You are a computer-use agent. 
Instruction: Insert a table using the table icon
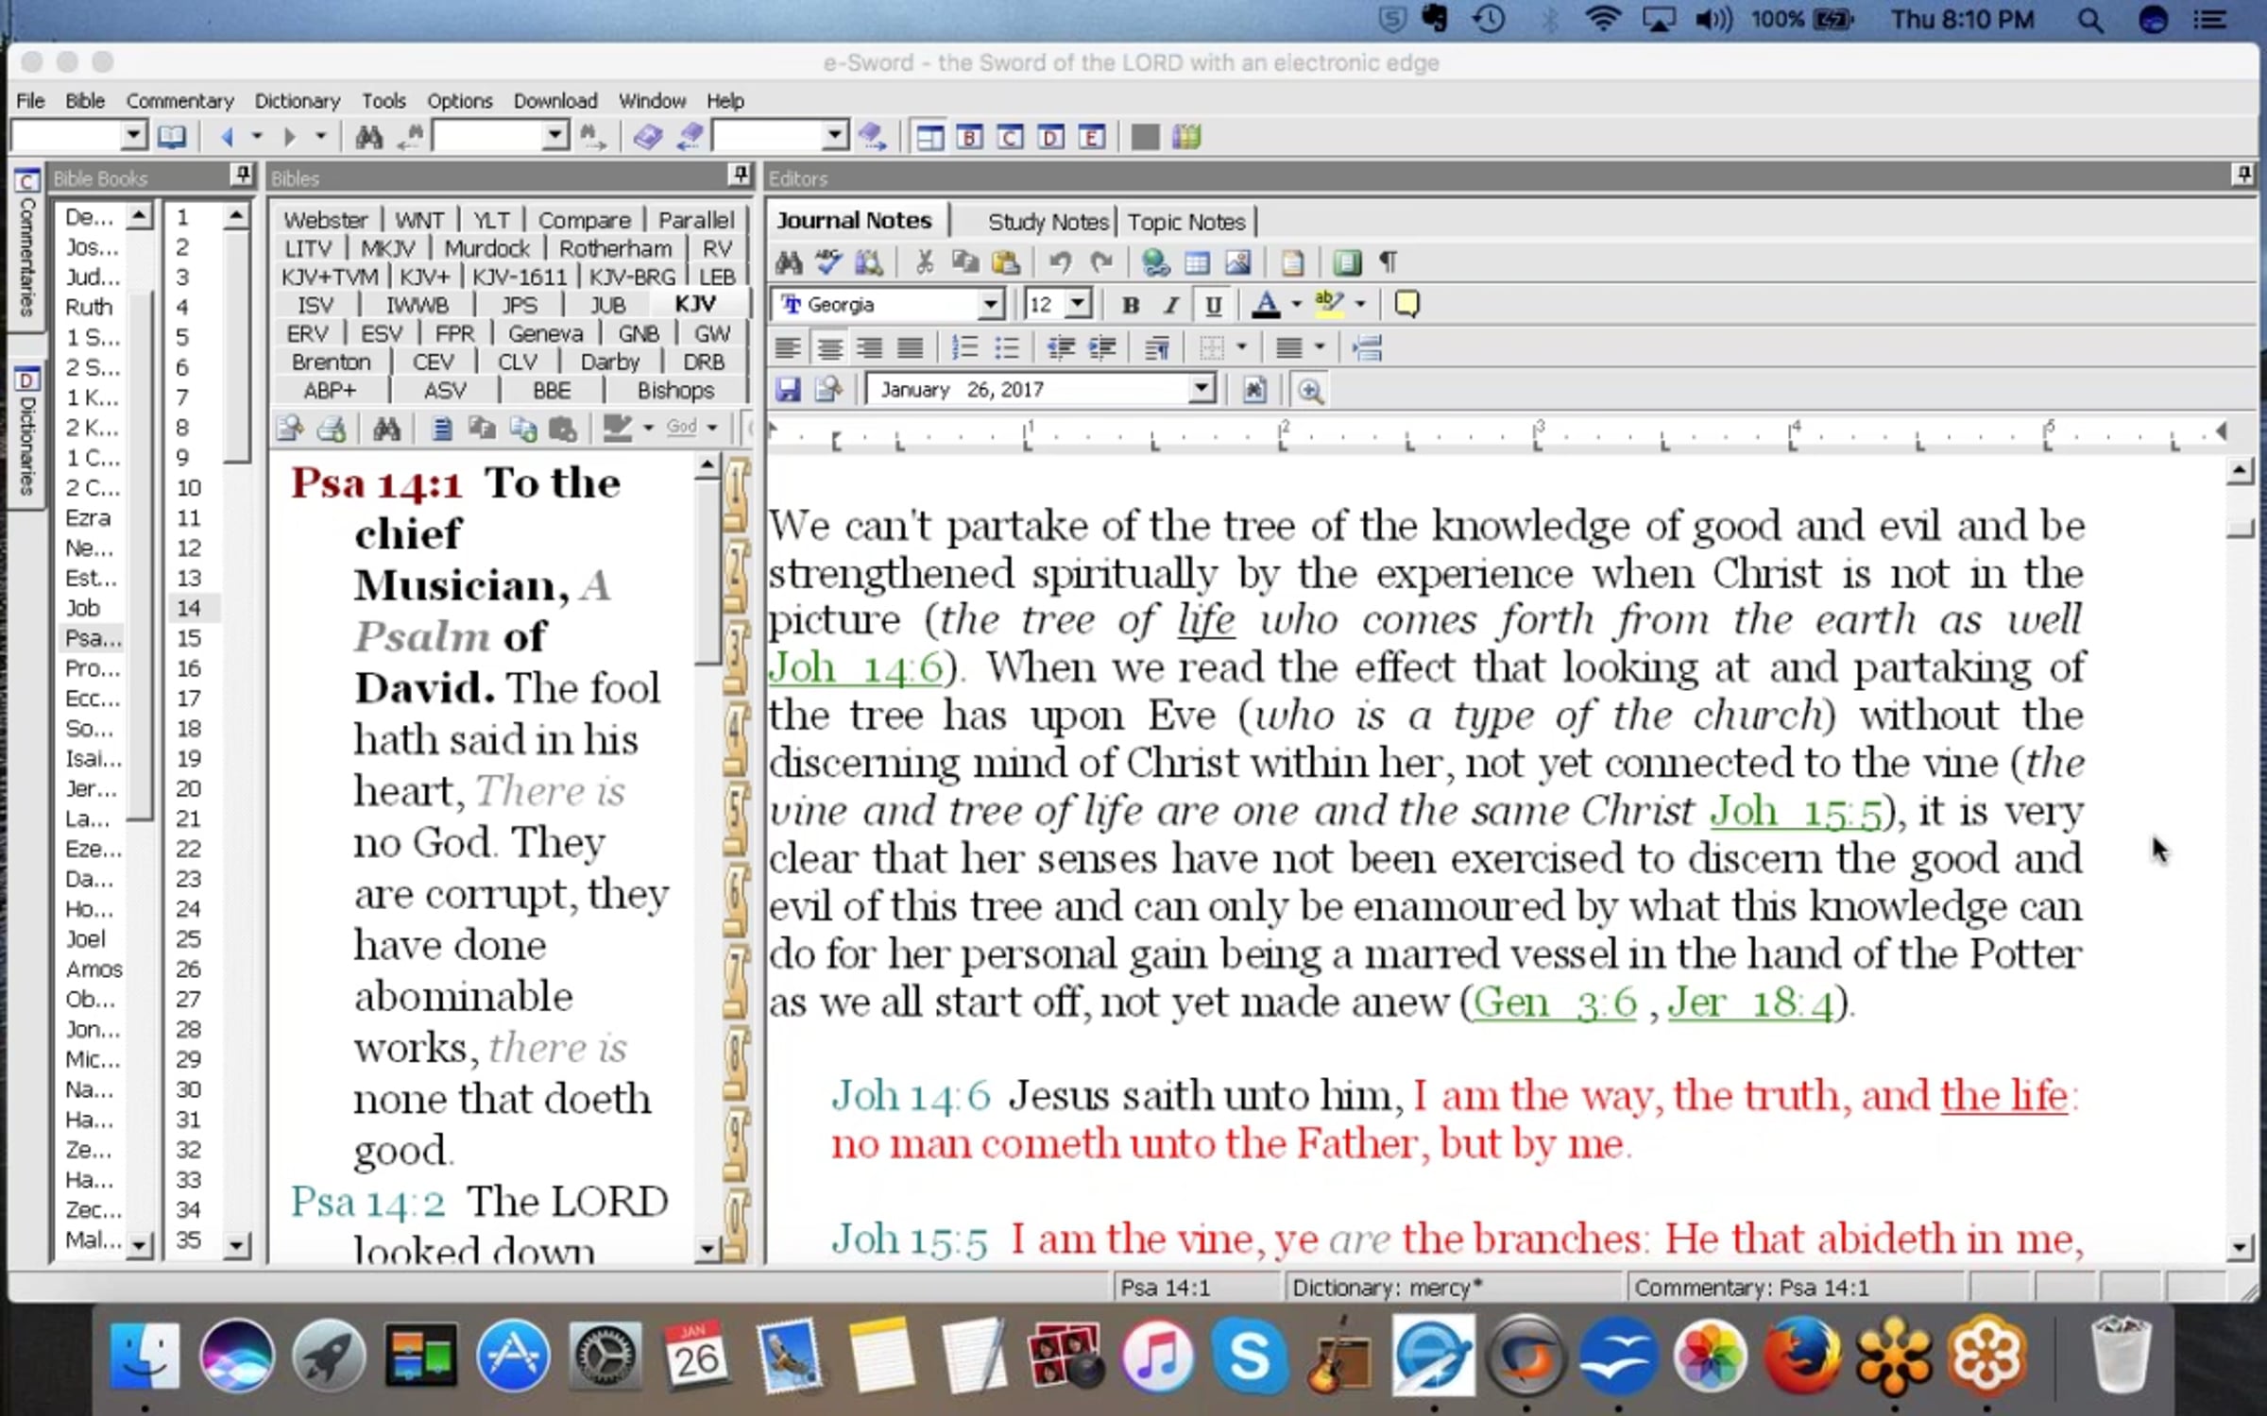(x=1196, y=262)
